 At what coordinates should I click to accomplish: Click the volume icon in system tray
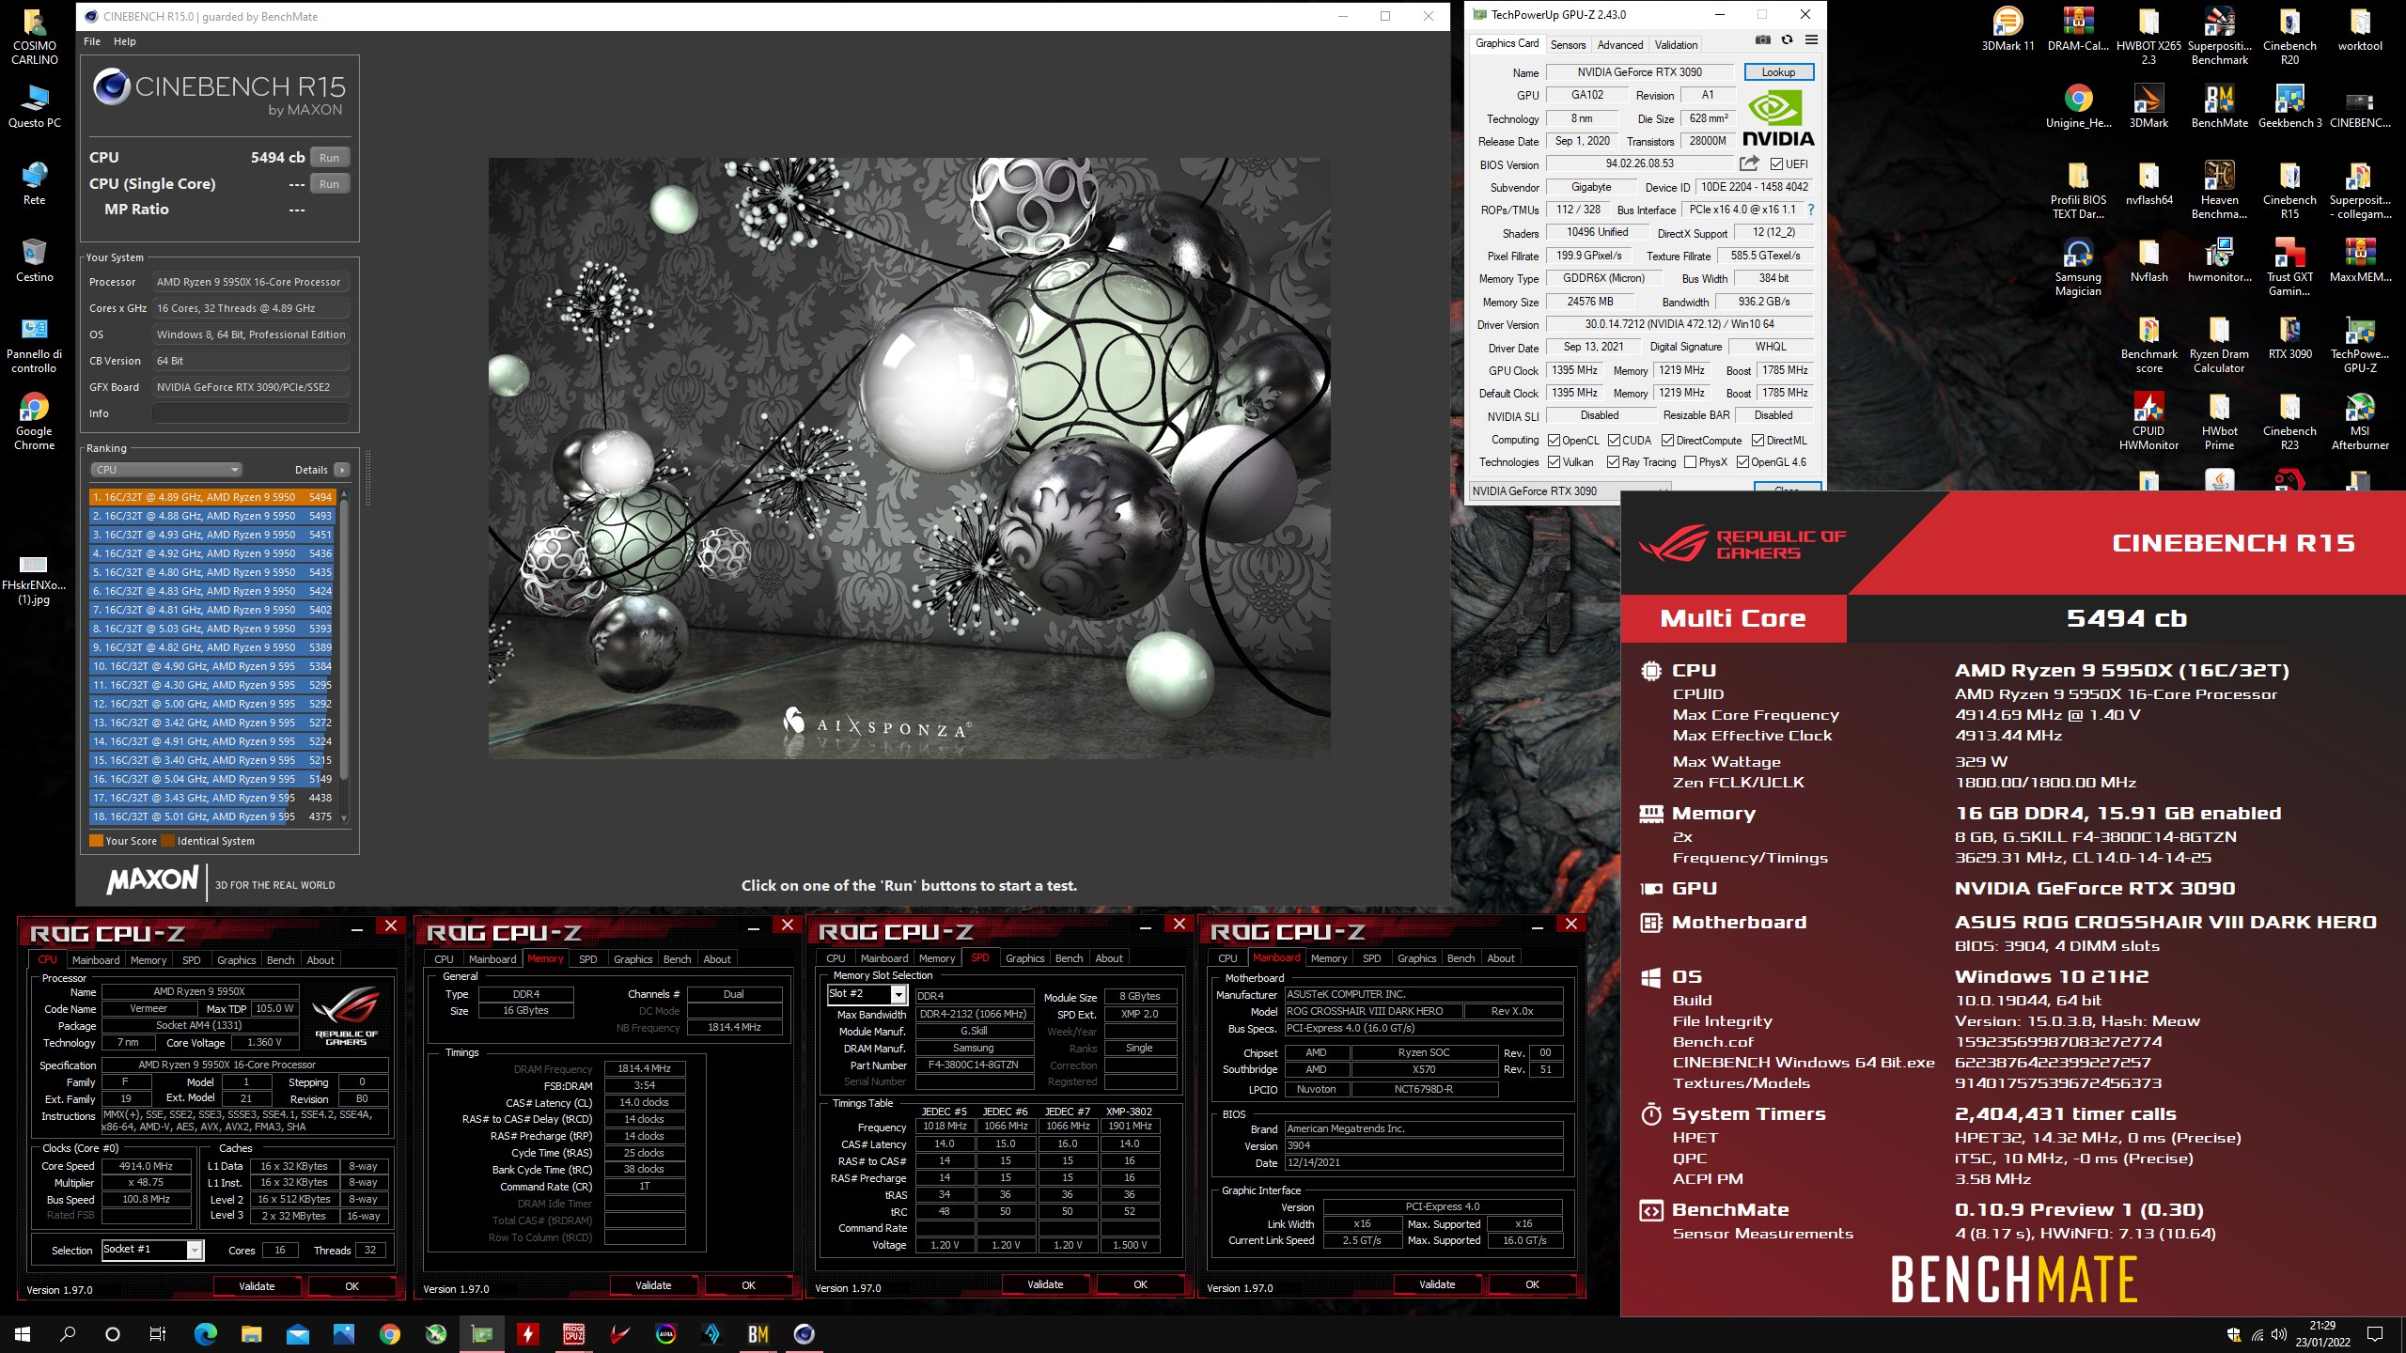coord(2278,1334)
